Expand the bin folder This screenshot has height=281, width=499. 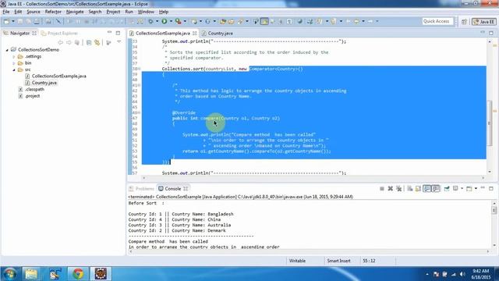(x=14, y=63)
